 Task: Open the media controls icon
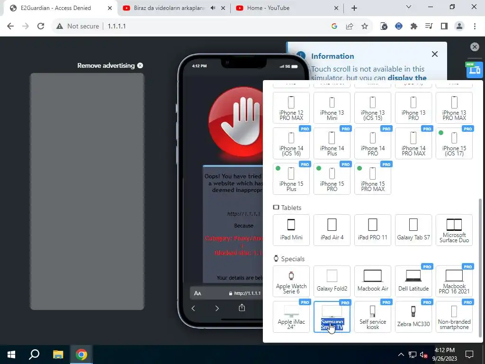429,27
